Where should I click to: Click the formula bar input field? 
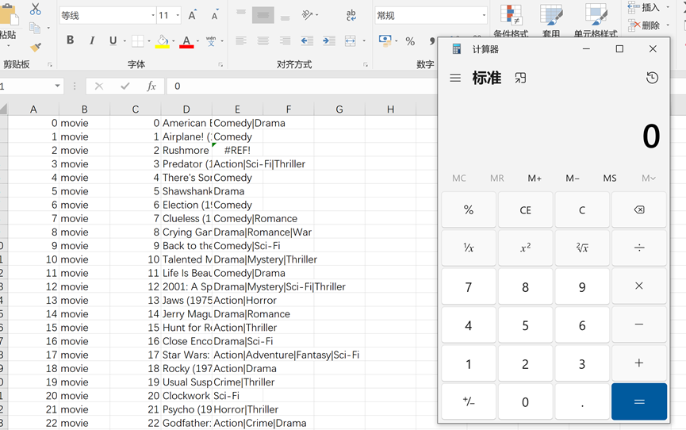301,86
